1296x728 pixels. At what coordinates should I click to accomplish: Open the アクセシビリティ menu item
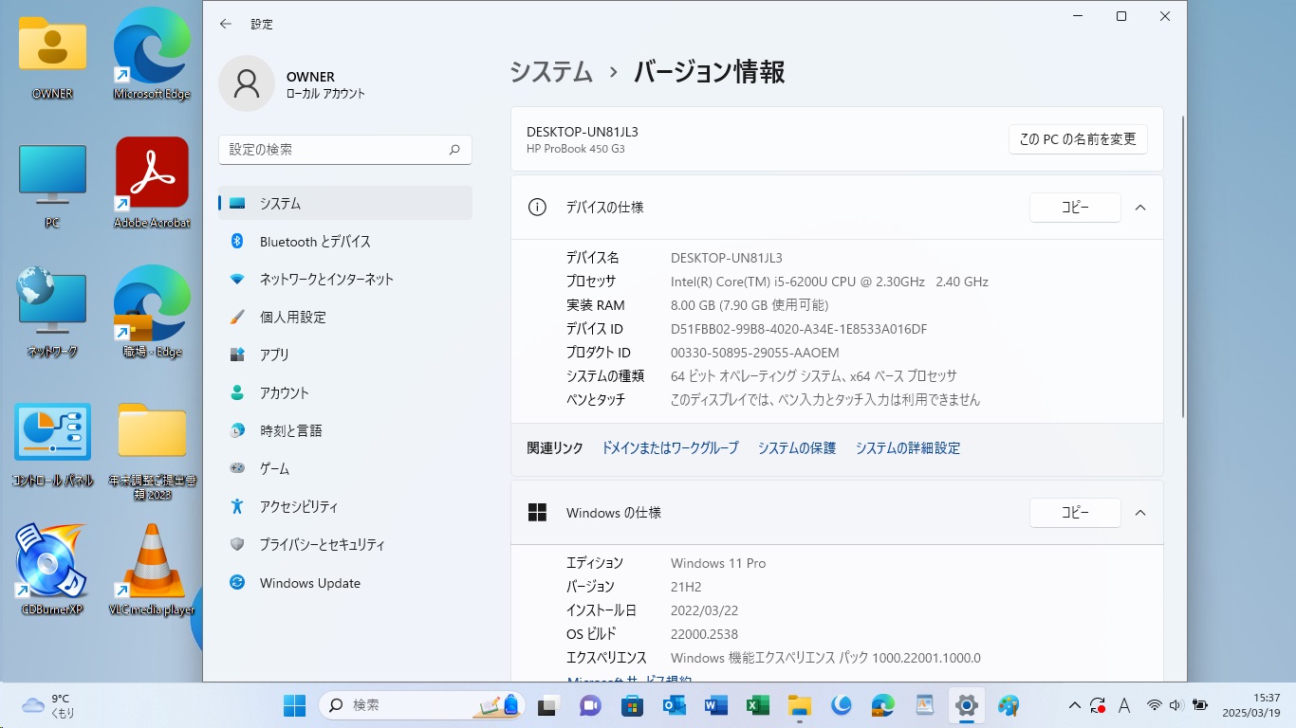298,507
